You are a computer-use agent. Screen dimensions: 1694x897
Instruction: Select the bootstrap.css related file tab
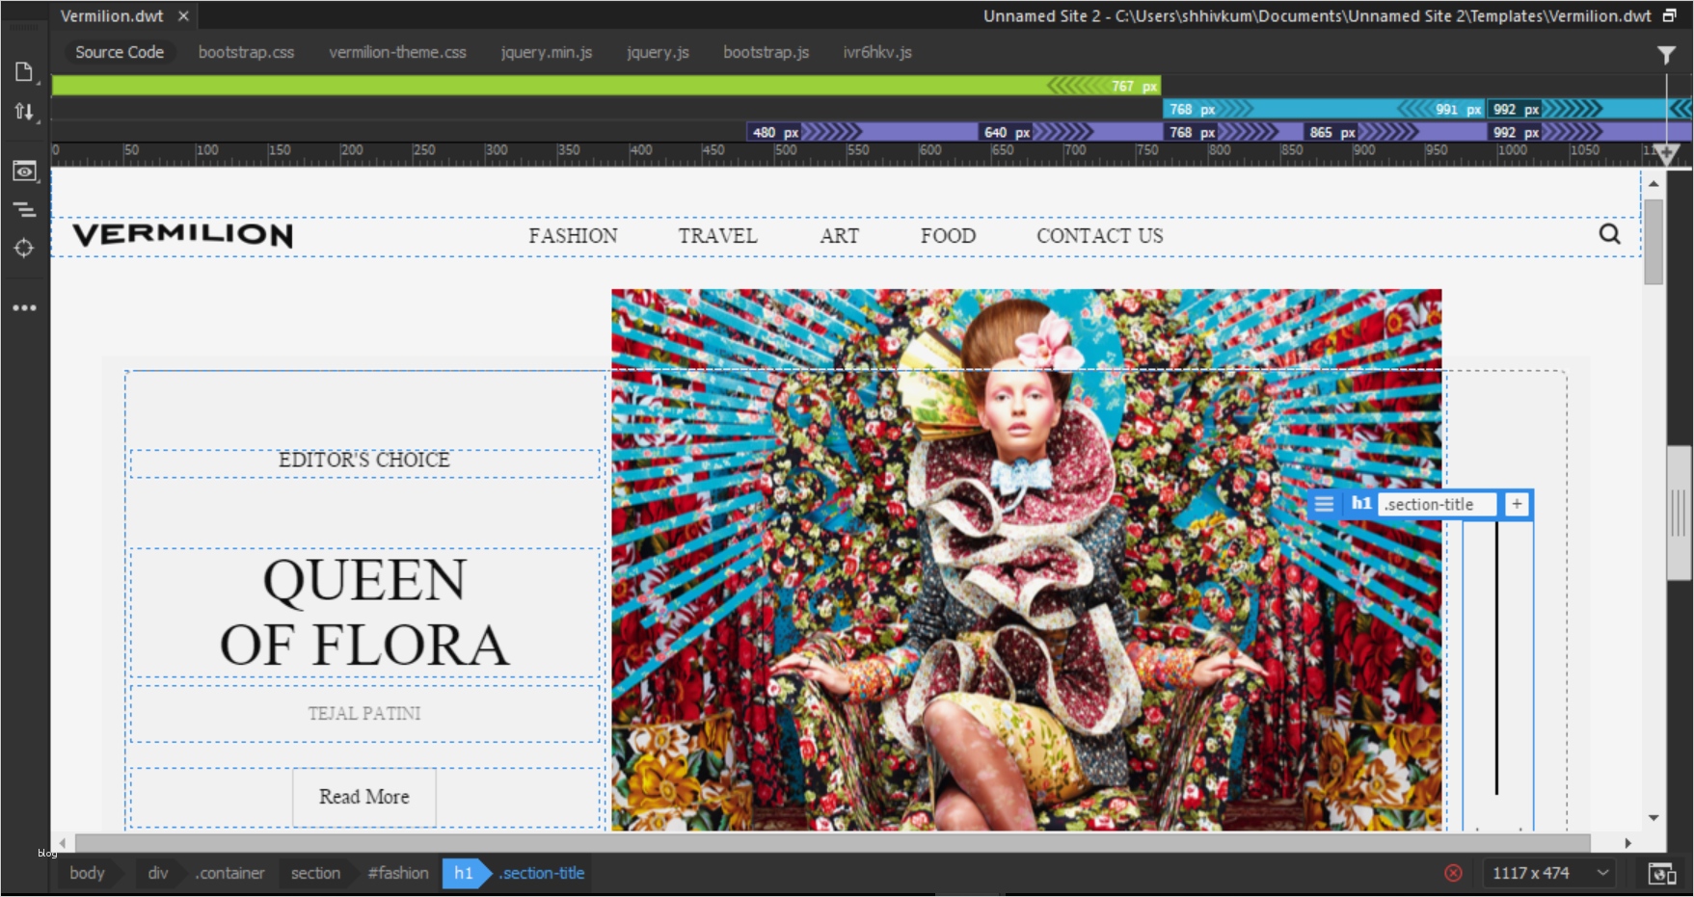pyautogui.click(x=246, y=51)
